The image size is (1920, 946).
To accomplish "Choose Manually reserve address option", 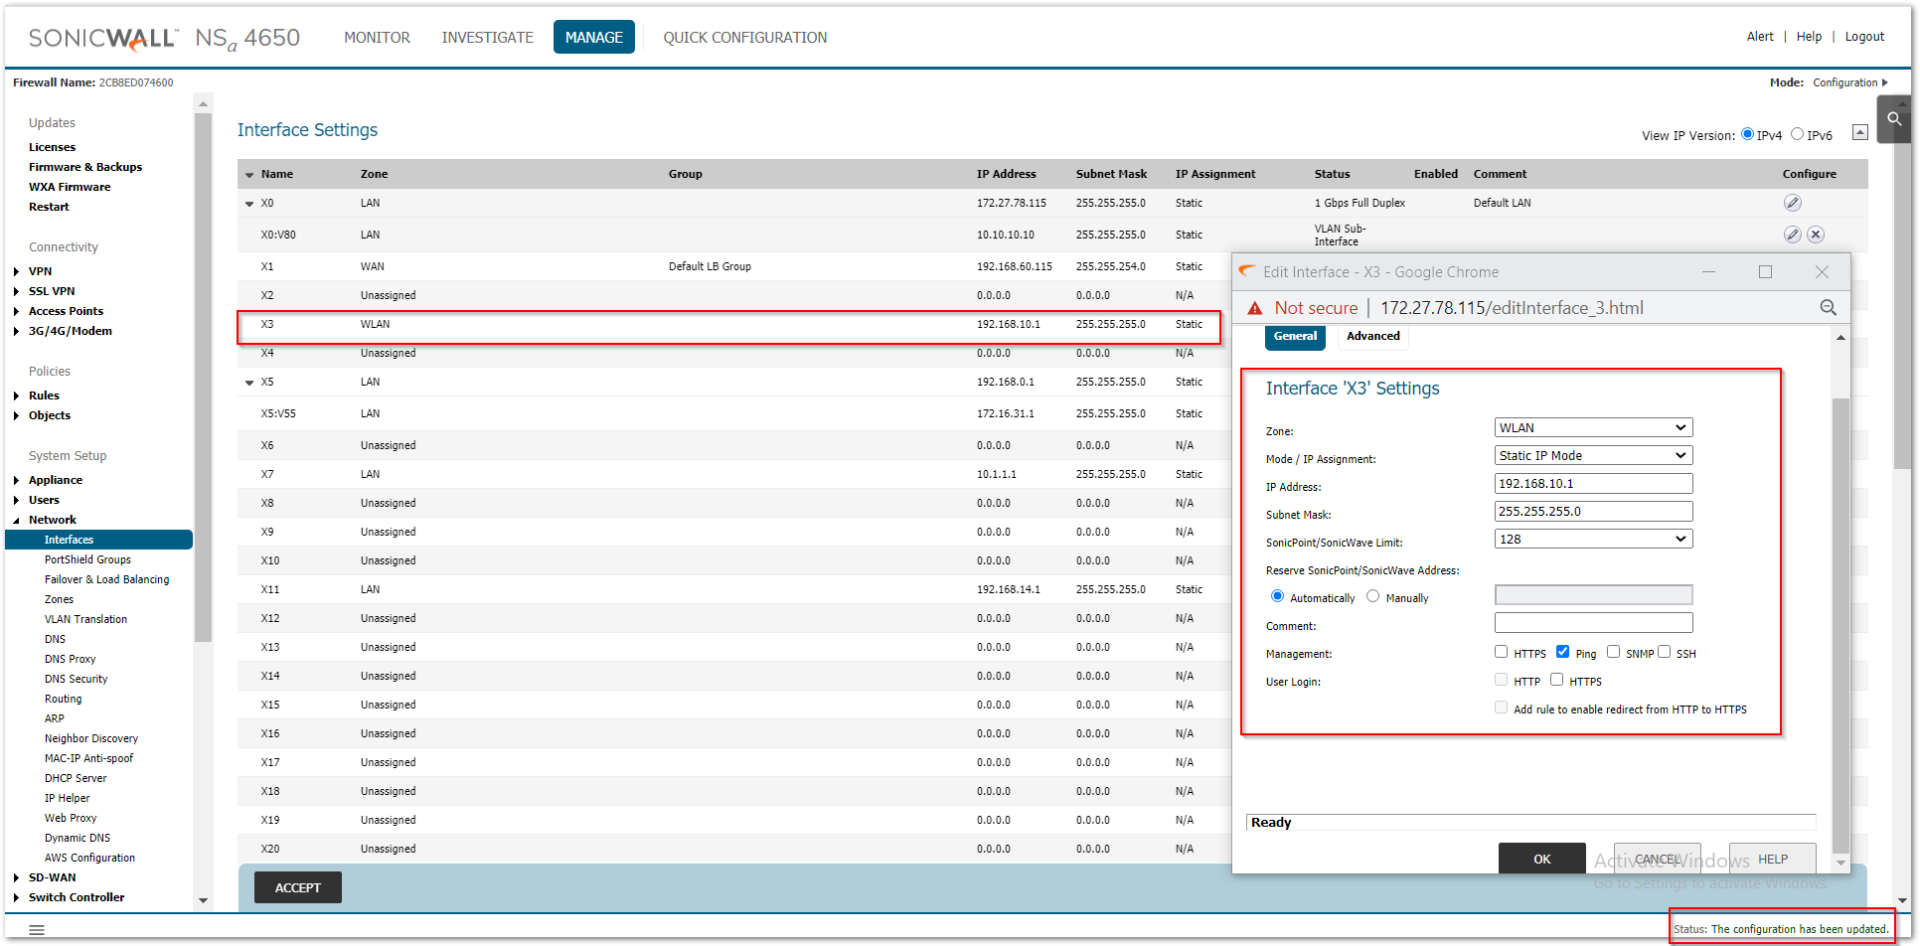I will [1372, 596].
